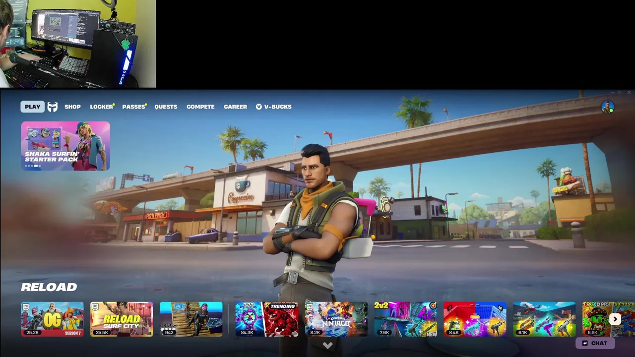Click the helmet mask icon beside PLAY

[53, 107]
